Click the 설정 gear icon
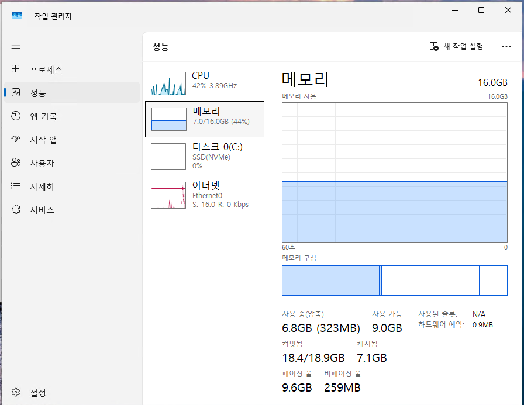The width and height of the screenshot is (524, 405). pos(16,392)
